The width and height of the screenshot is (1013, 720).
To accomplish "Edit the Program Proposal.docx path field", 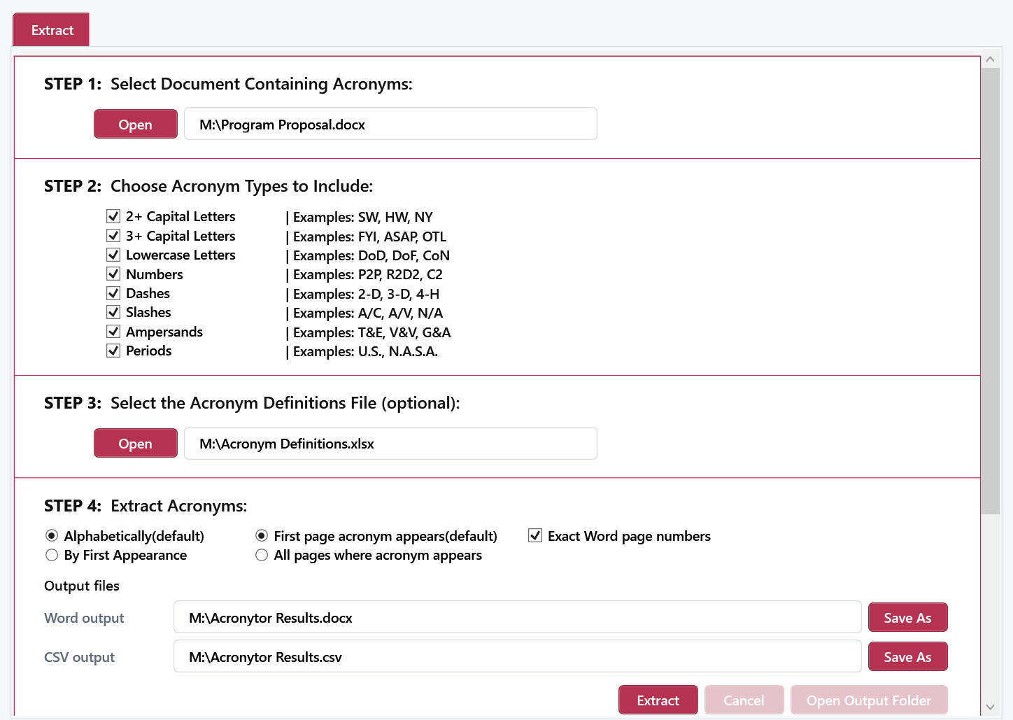I will tap(390, 124).
